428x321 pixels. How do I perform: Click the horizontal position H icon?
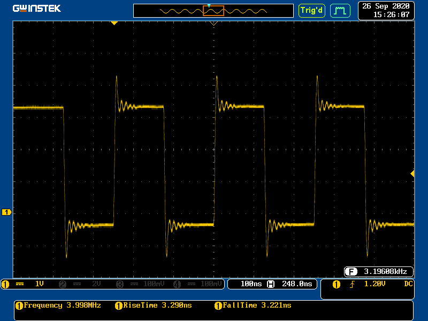[x=270, y=284]
